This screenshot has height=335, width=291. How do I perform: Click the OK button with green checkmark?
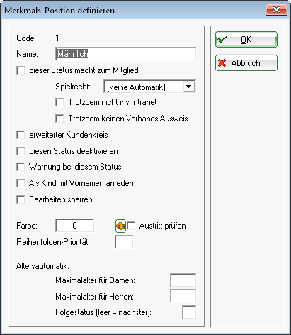(x=246, y=40)
